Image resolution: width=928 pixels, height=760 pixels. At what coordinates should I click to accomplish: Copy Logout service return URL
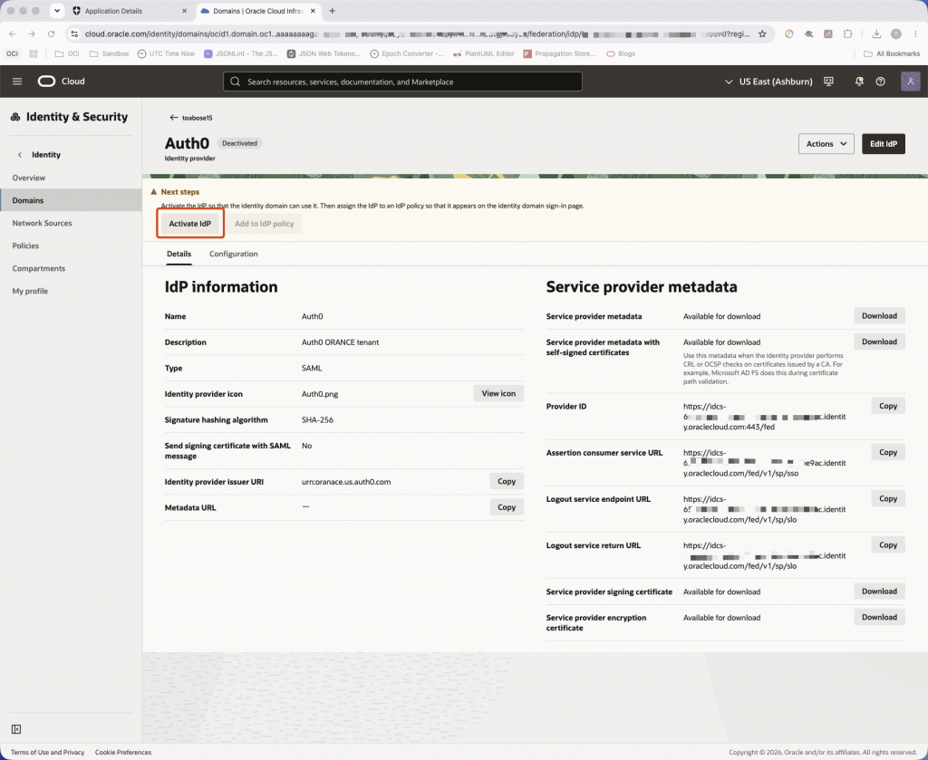pyautogui.click(x=888, y=545)
